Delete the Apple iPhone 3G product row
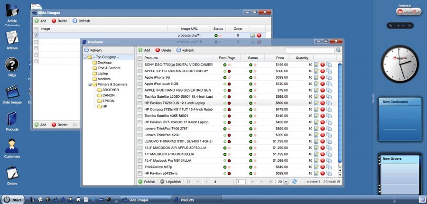Image resolution: width=427 pixels, height=204 pixels. tap(323, 77)
